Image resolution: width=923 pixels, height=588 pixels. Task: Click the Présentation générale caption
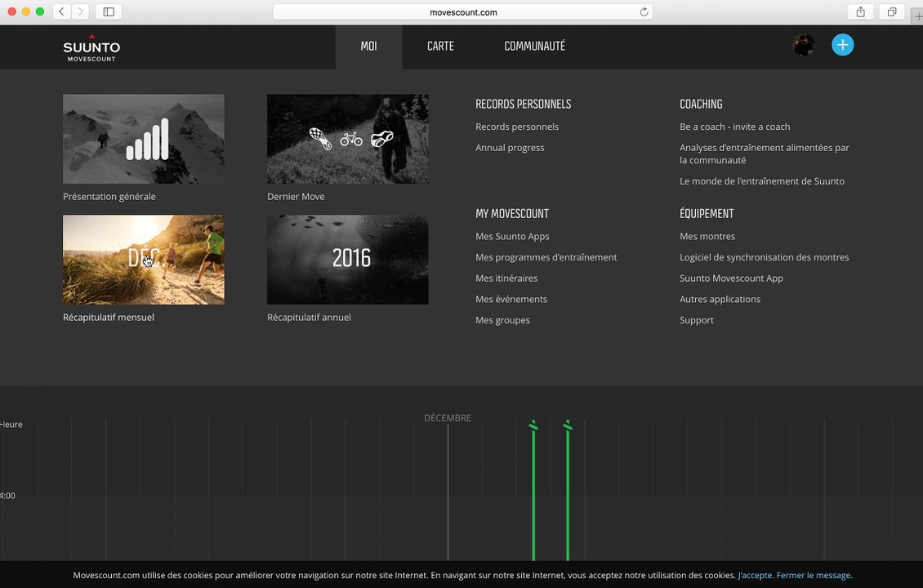(x=109, y=197)
